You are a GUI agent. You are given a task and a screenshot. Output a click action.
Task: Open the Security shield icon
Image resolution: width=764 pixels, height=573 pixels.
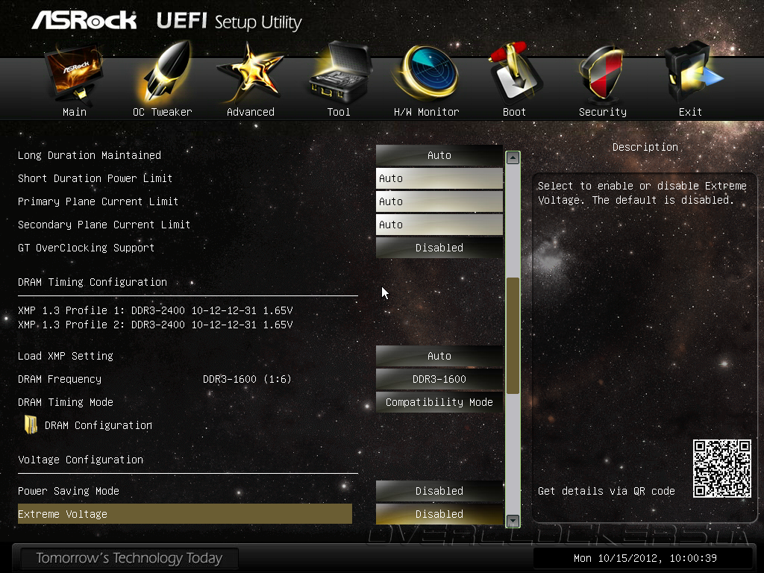point(601,73)
